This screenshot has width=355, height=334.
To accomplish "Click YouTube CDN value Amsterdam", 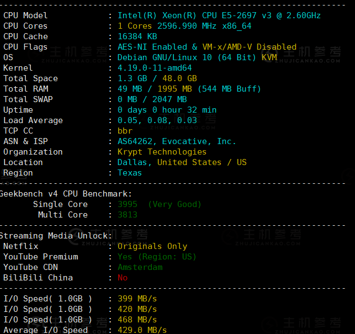I will tap(140, 267).
